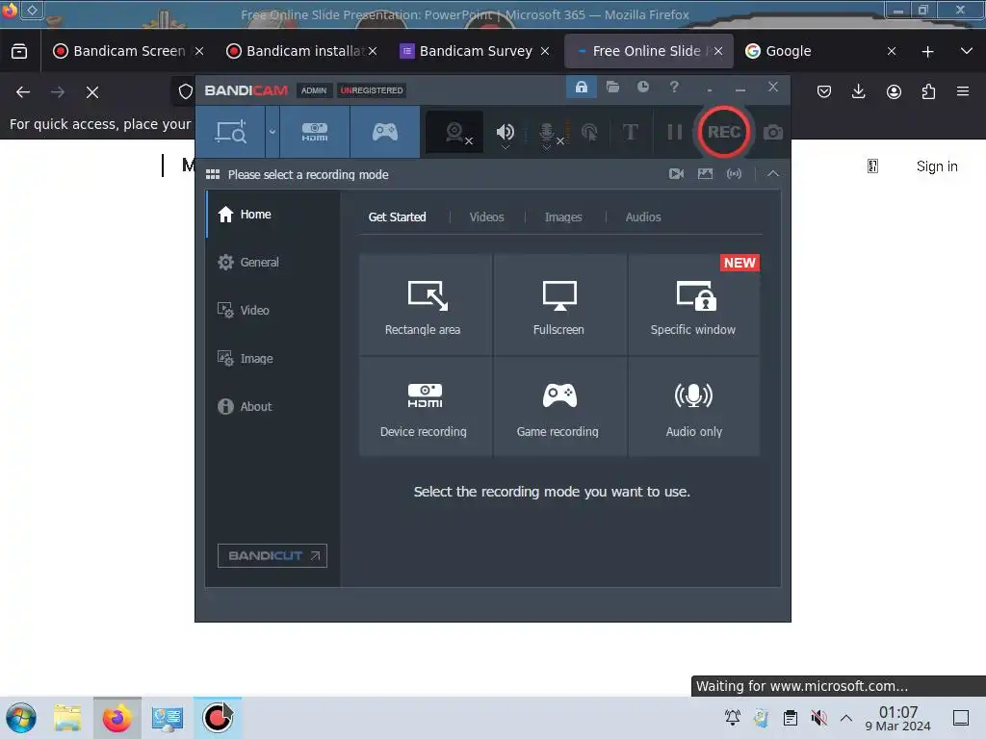Toggle the webcam overlay icon

point(455,132)
